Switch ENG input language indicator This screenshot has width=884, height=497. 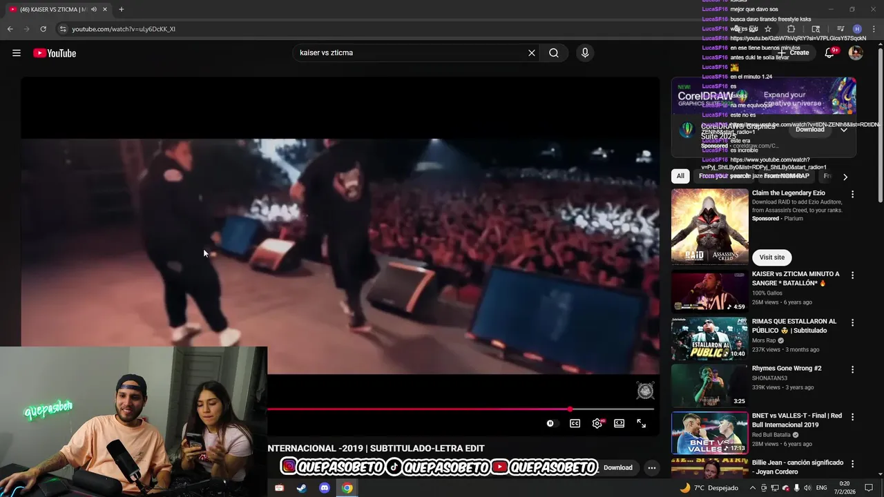(821, 488)
